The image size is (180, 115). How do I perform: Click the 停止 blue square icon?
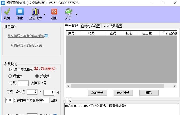point(20,12)
